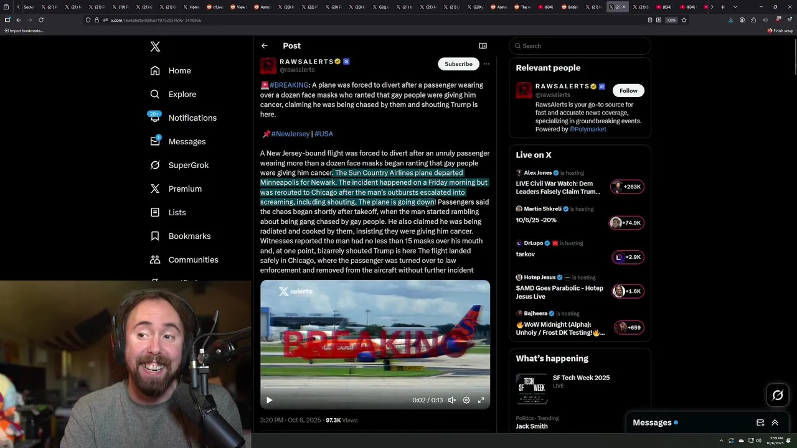Go back using the Post back arrow

(x=265, y=45)
